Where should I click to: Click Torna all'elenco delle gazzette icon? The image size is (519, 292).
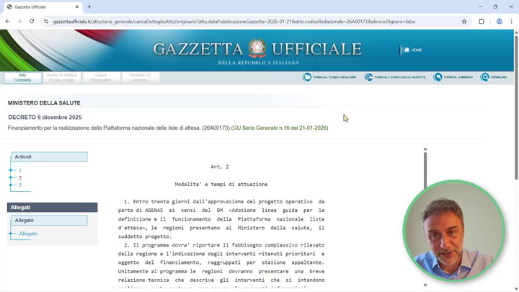368,77
